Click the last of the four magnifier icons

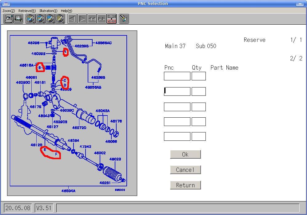60,19
